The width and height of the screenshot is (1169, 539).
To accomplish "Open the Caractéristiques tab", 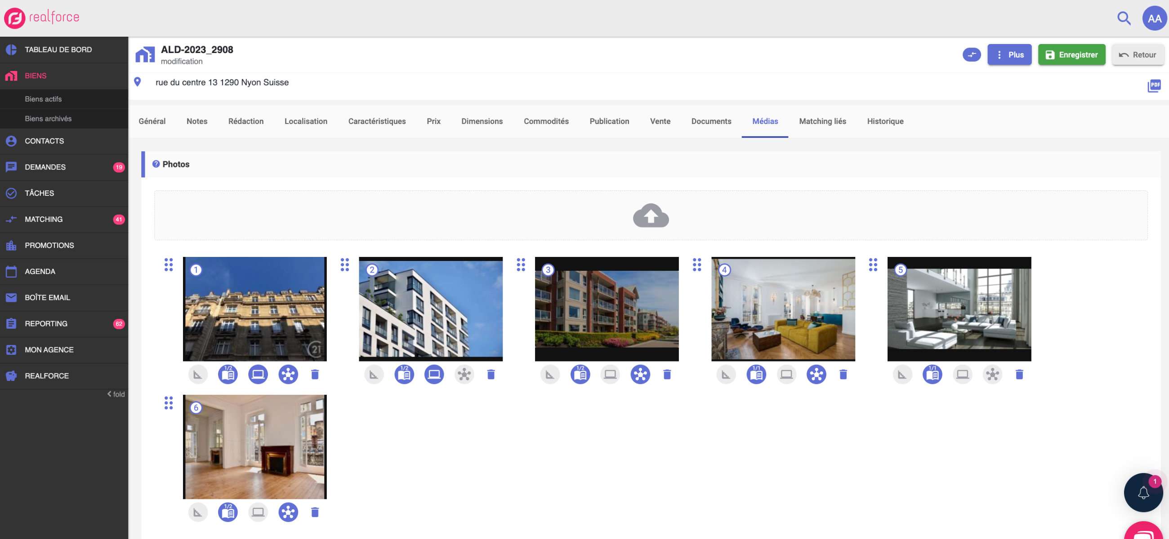I will 377,121.
